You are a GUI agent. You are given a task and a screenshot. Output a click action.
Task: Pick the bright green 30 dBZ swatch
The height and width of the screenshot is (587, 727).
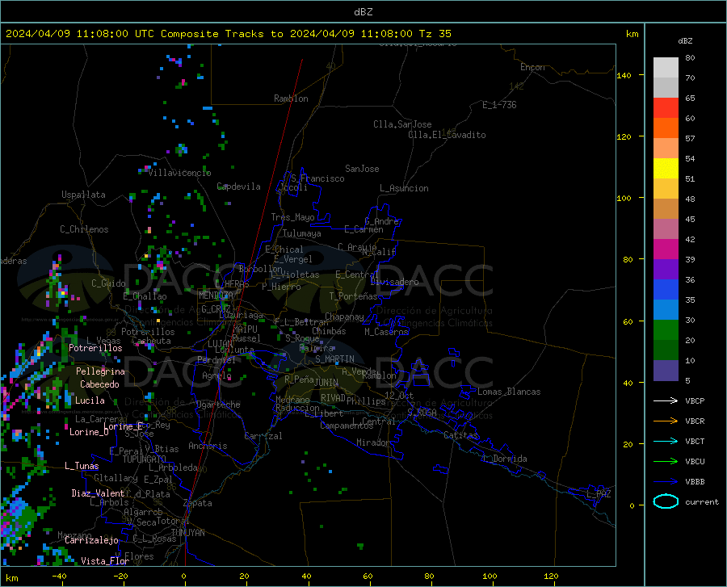(666, 330)
